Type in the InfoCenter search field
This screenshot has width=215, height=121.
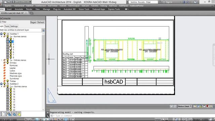pos(143,2)
